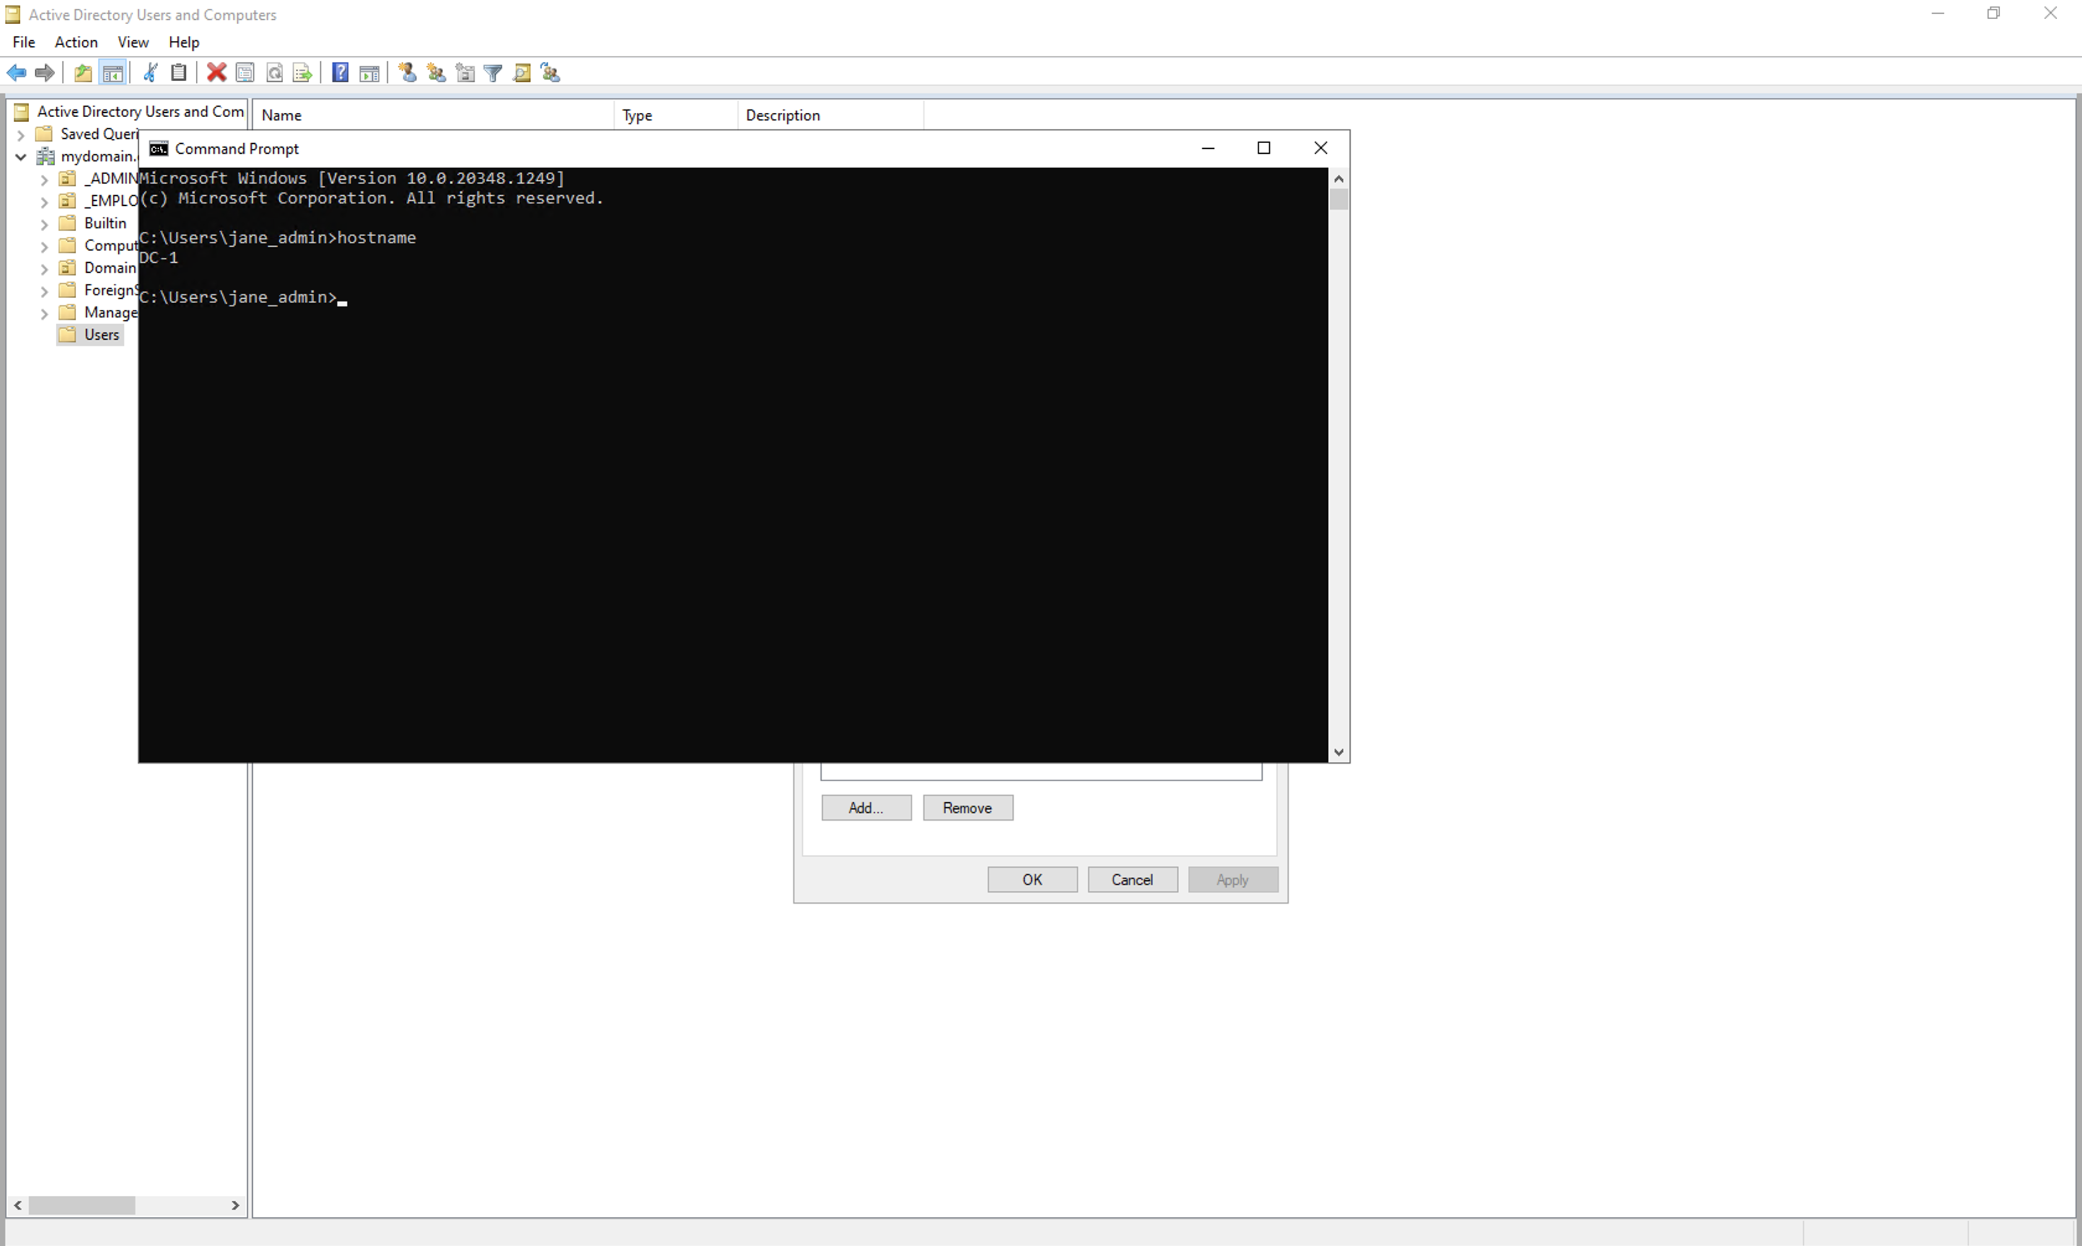Click Create new user icon
Screen dimensions: 2082x1246
pos(408,73)
